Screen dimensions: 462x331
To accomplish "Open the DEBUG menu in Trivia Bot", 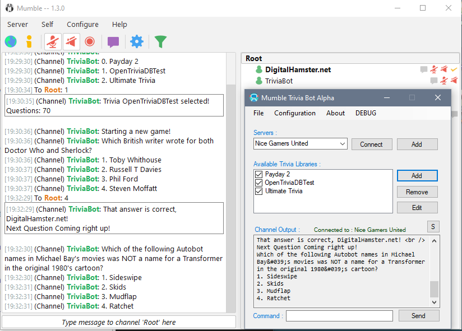I will coord(366,113).
